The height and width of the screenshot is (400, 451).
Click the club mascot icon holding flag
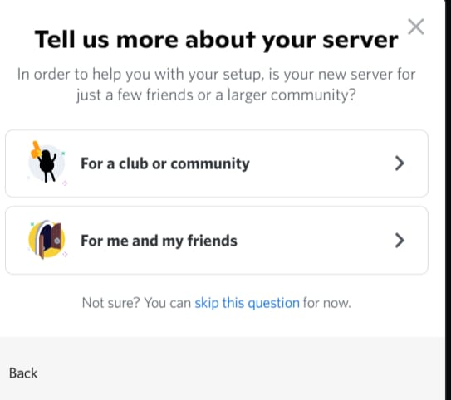tap(47, 163)
